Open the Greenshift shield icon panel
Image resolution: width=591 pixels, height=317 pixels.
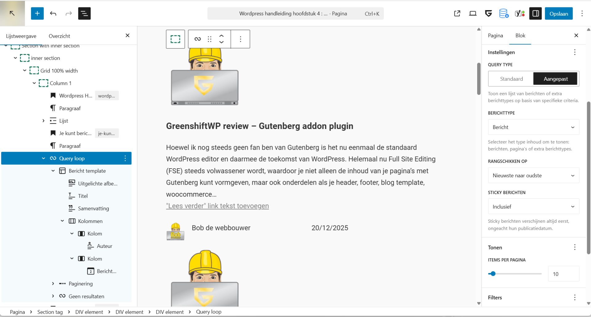click(488, 14)
